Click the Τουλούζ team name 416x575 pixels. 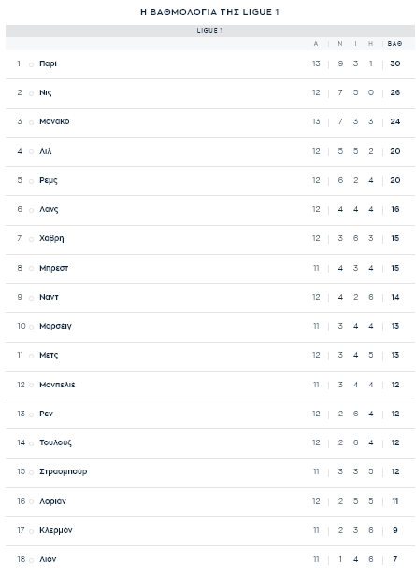click(55, 442)
